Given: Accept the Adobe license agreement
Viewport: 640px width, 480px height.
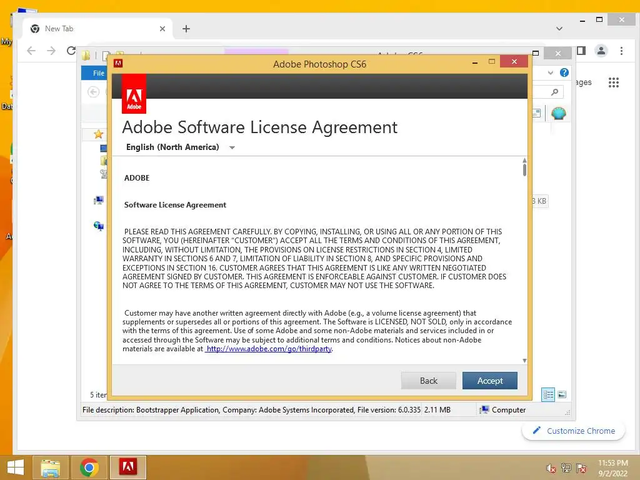Looking at the screenshot, I should coord(490,381).
